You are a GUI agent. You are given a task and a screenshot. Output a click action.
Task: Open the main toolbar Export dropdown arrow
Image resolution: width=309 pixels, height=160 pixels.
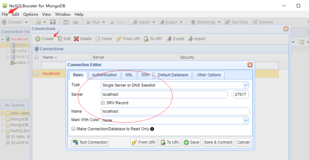[181, 22]
